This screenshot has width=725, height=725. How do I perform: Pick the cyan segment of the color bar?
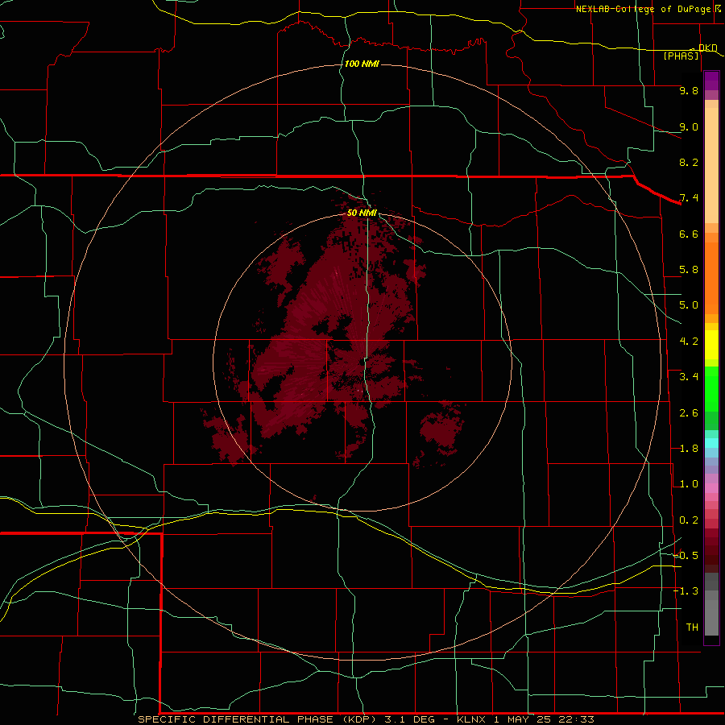pos(711,443)
